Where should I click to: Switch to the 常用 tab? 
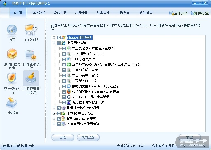pos(18,13)
